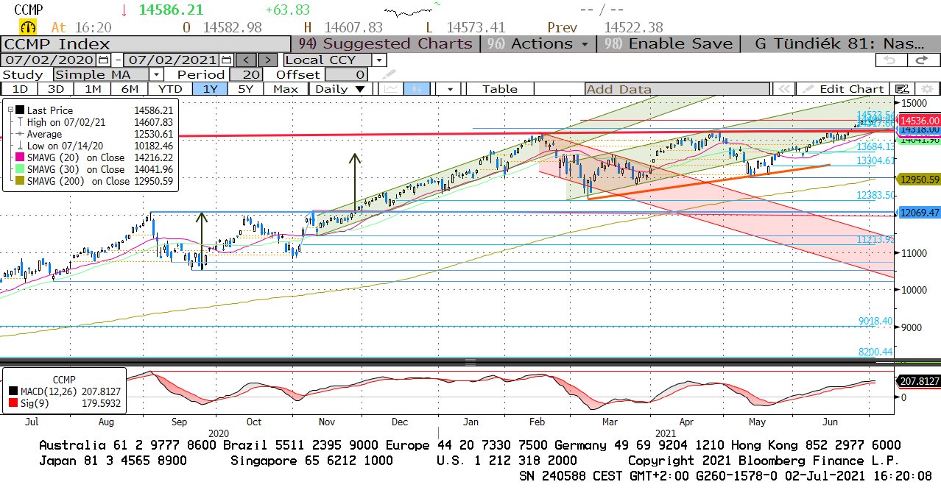The image size is (941, 493).
Task: Click the CCMP Index security field
Action: coord(147,43)
